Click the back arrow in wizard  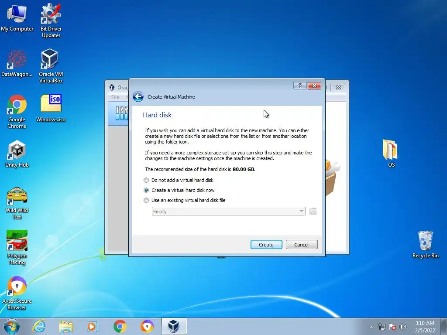(x=138, y=97)
